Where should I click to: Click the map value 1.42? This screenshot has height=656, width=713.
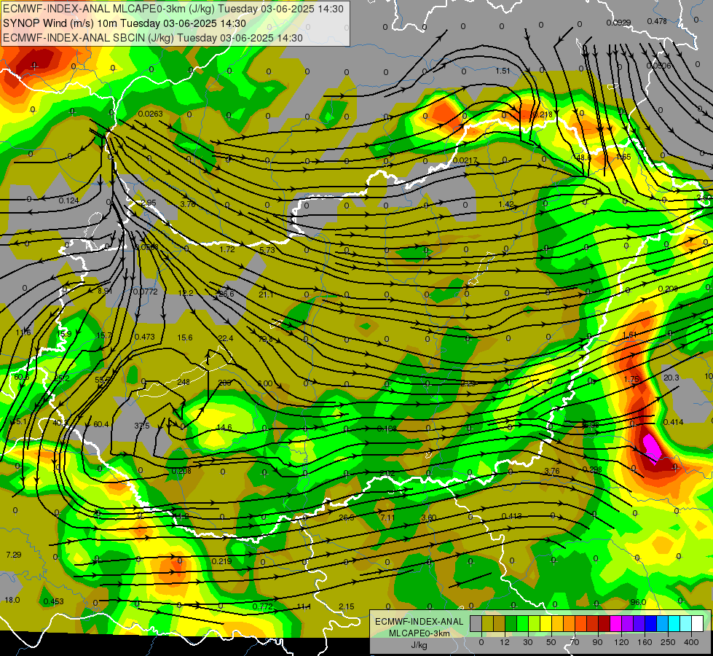(x=506, y=204)
